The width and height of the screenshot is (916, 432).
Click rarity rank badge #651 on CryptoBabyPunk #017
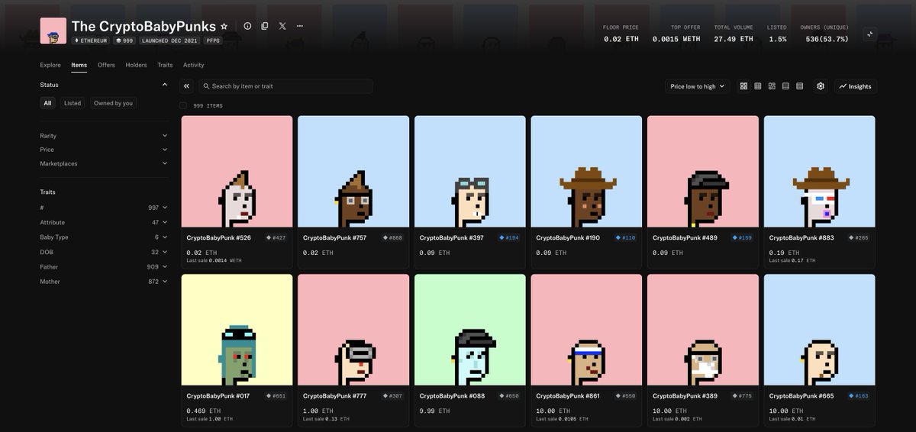(x=276, y=396)
